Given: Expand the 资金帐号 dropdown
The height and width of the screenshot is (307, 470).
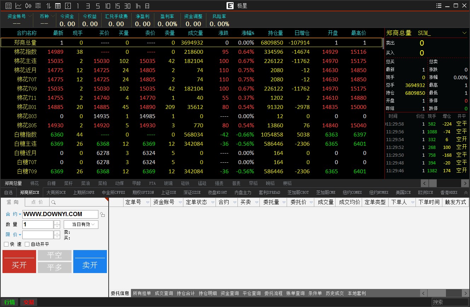Looking at the screenshot, I should [30, 16].
